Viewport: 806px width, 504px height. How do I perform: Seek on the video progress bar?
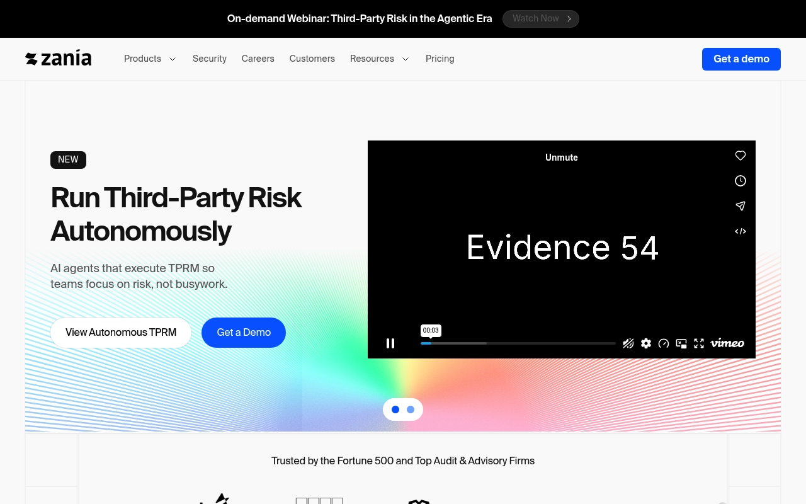point(518,343)
